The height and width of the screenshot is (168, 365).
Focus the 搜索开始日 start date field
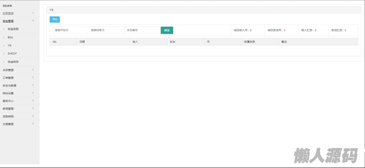[70, 30]
